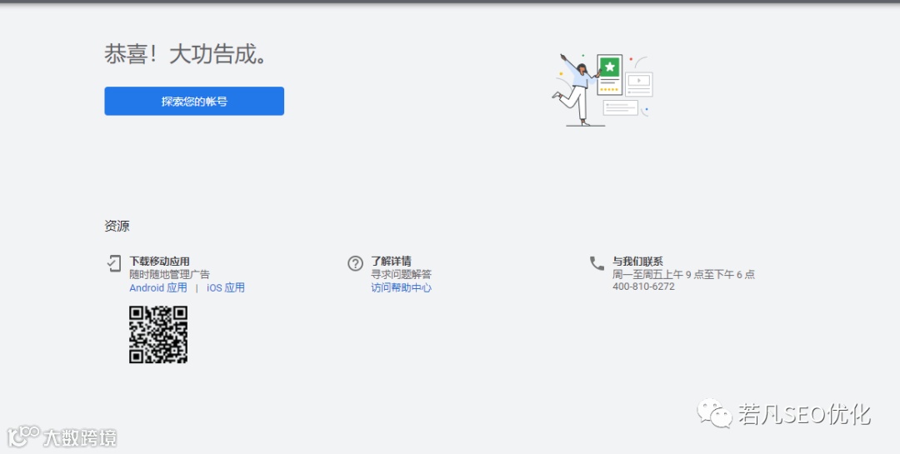900x454 pixels.
Task: Click the question mark help icon
Action: pos(355,263)
